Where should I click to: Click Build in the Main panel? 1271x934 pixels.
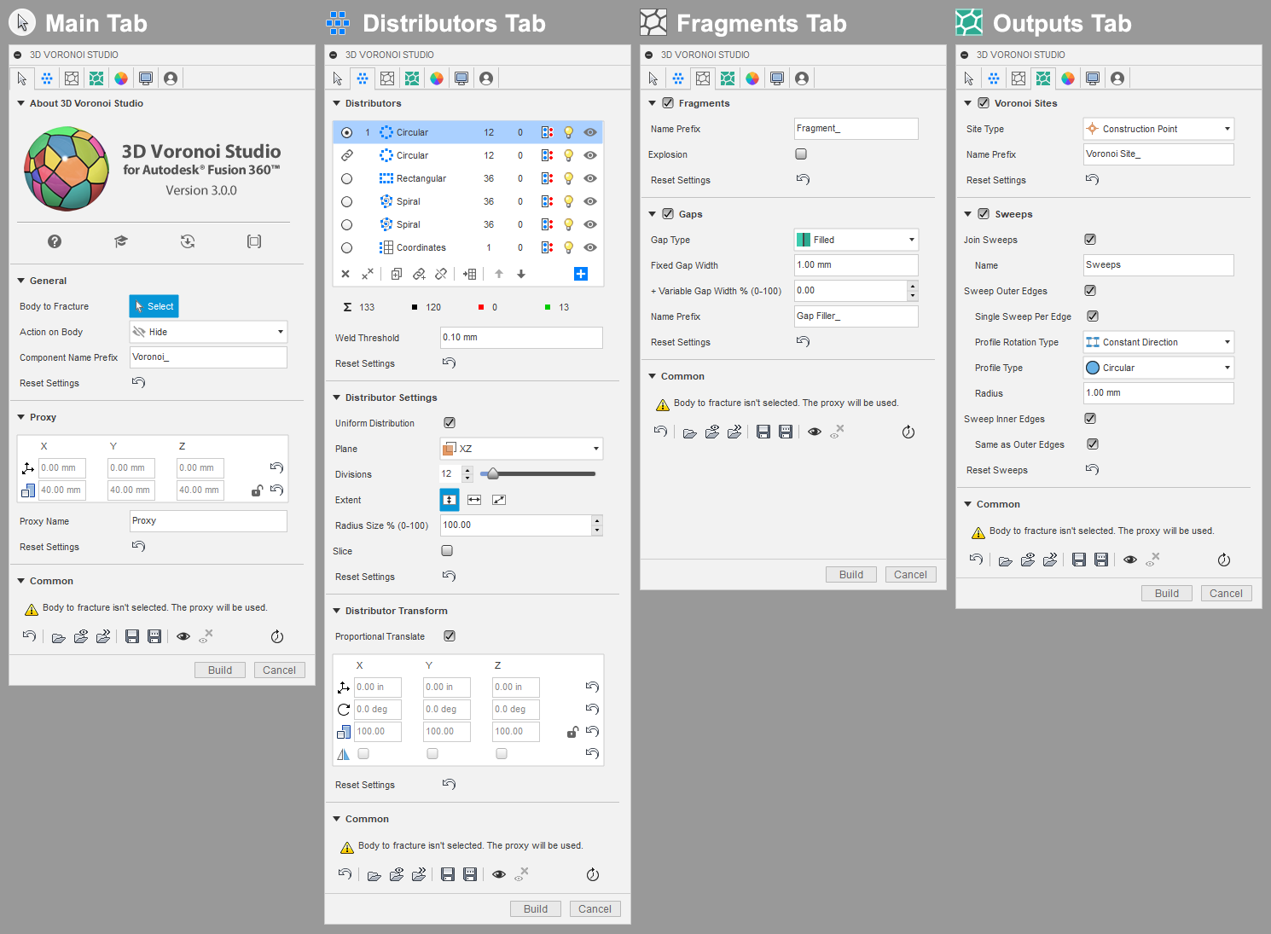click(220, 670)
